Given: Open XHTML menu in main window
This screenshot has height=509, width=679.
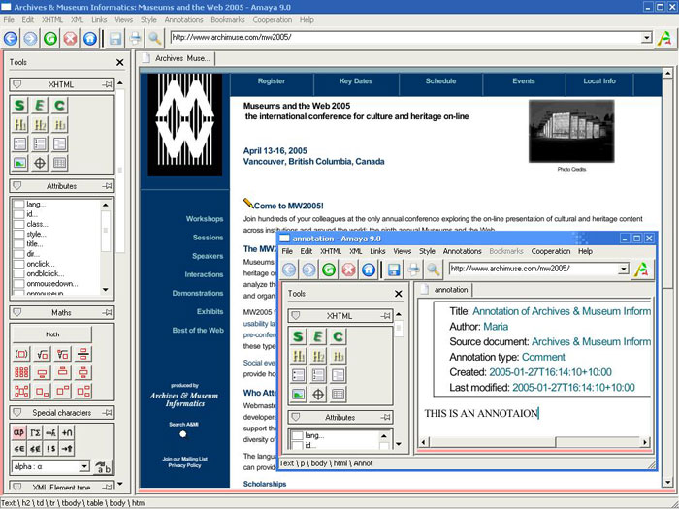Looking at the screenshot, I should point(52,20).
